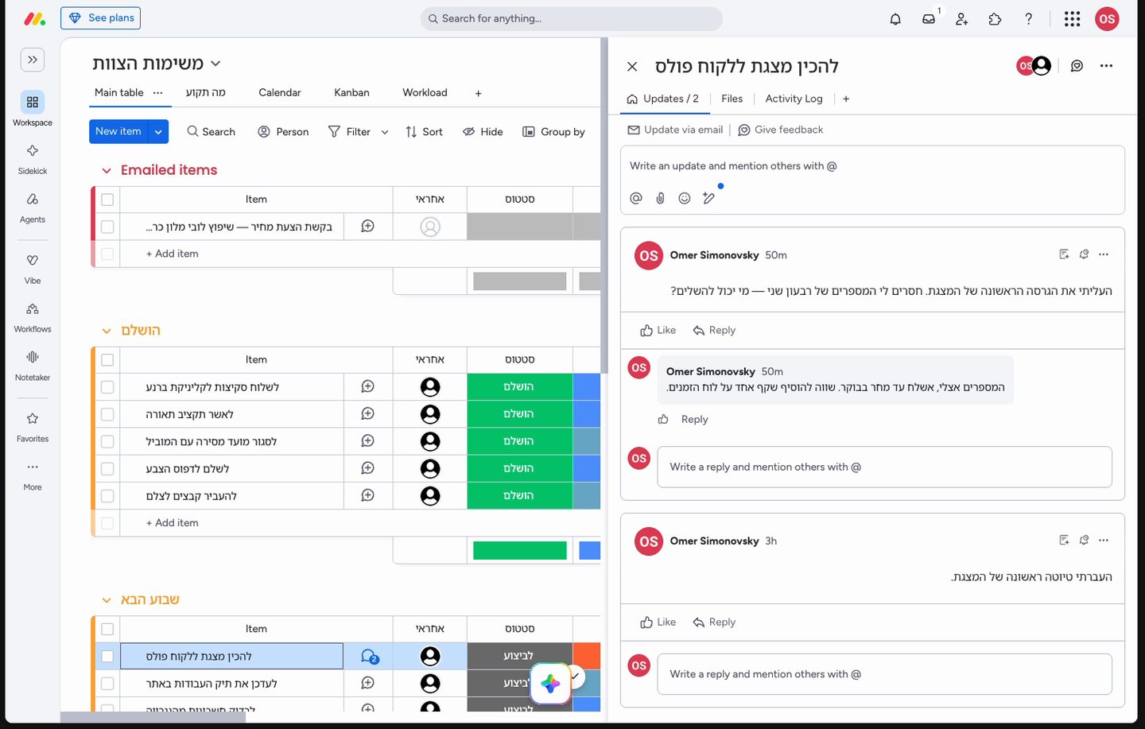
Task: Open Workflows in sidebar
Action: pyautogui.click(x=33, y=316)
